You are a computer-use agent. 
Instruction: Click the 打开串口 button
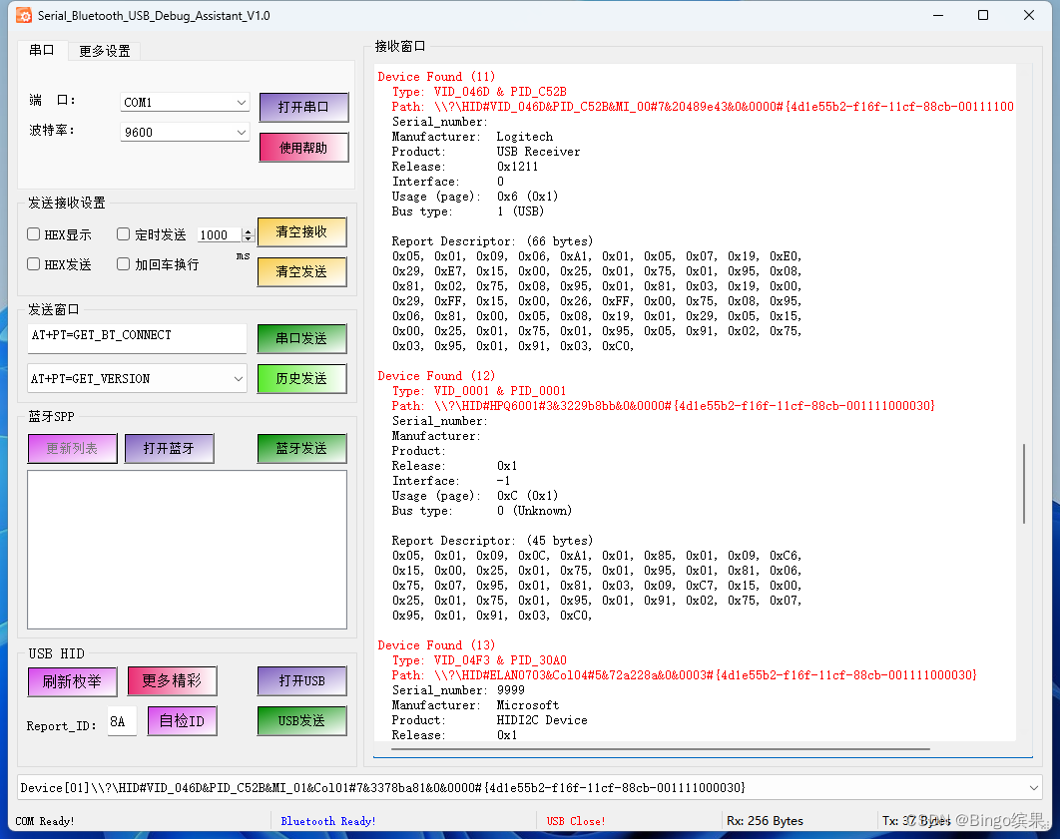[303, 108]
